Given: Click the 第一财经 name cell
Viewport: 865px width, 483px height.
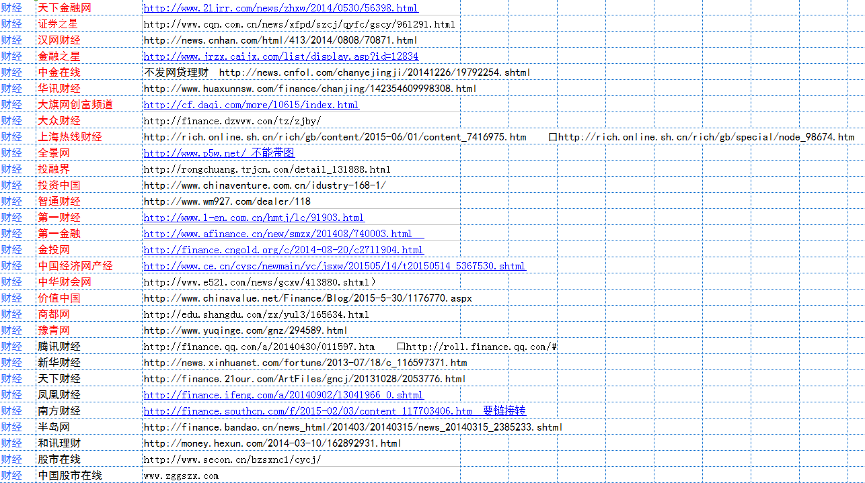Looking at the screenshot, I should point(89,218).
